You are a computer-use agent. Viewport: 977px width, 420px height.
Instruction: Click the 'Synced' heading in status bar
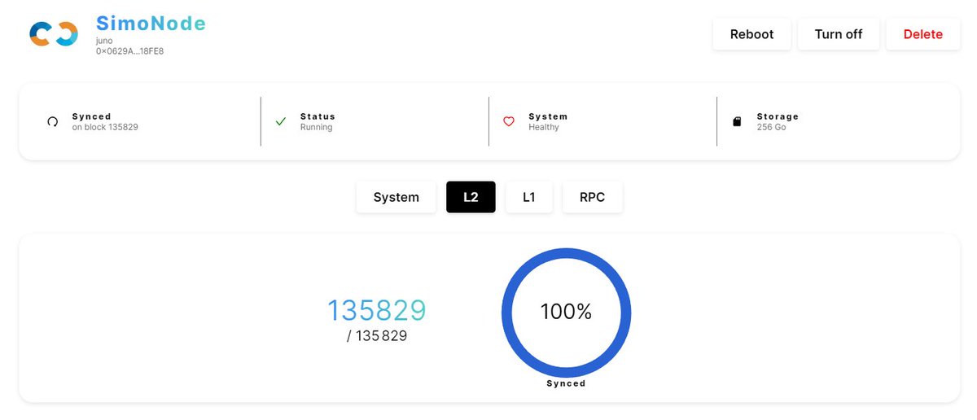click(x=91, y=116)
